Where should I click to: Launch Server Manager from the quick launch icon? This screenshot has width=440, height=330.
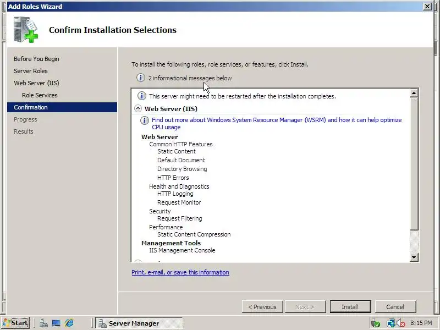(43, 323)
